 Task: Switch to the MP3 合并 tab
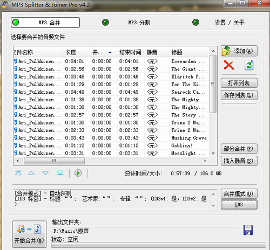[x=45, y=23]
